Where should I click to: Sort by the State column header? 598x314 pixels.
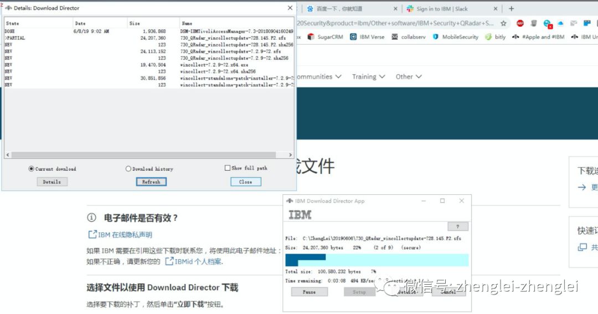tap(38, 23)
